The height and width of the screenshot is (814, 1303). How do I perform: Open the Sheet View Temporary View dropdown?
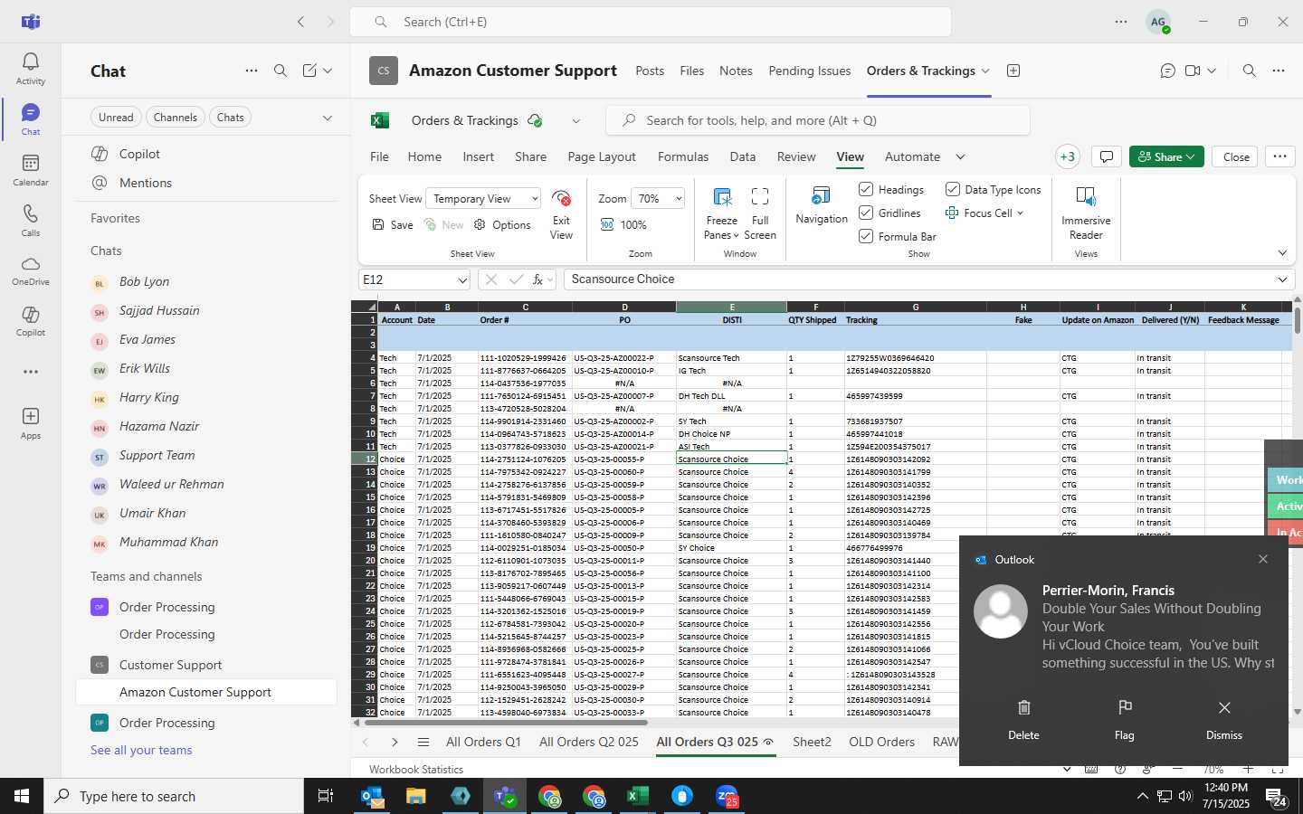click(485, 199)
